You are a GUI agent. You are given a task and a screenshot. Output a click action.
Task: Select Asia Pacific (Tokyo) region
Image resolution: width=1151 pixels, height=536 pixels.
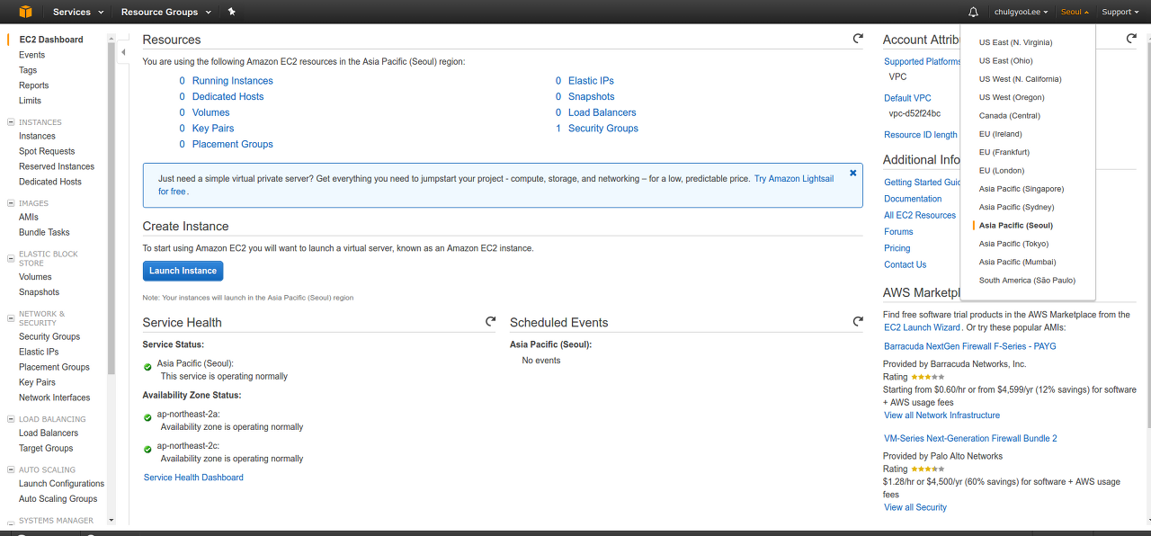click(1013, 244)
